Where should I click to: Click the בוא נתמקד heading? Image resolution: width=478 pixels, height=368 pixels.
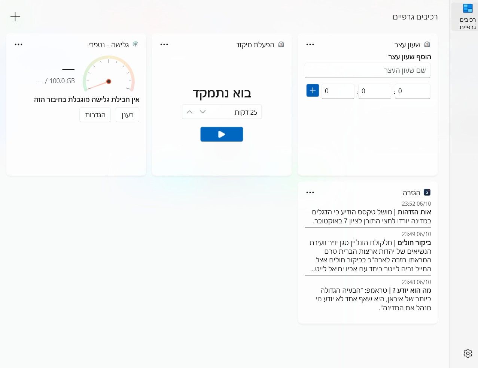pyautogui.click(x=222, y=93)
